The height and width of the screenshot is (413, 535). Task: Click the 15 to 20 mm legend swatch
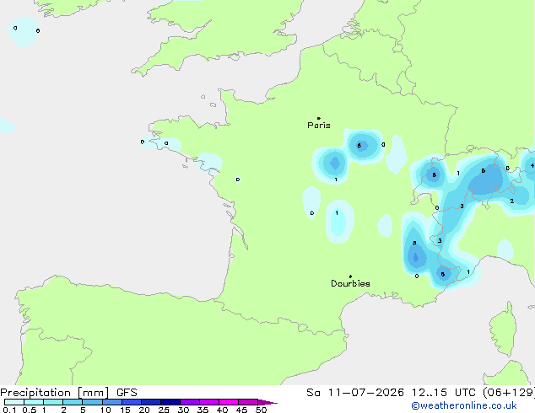tap(131, 402)
